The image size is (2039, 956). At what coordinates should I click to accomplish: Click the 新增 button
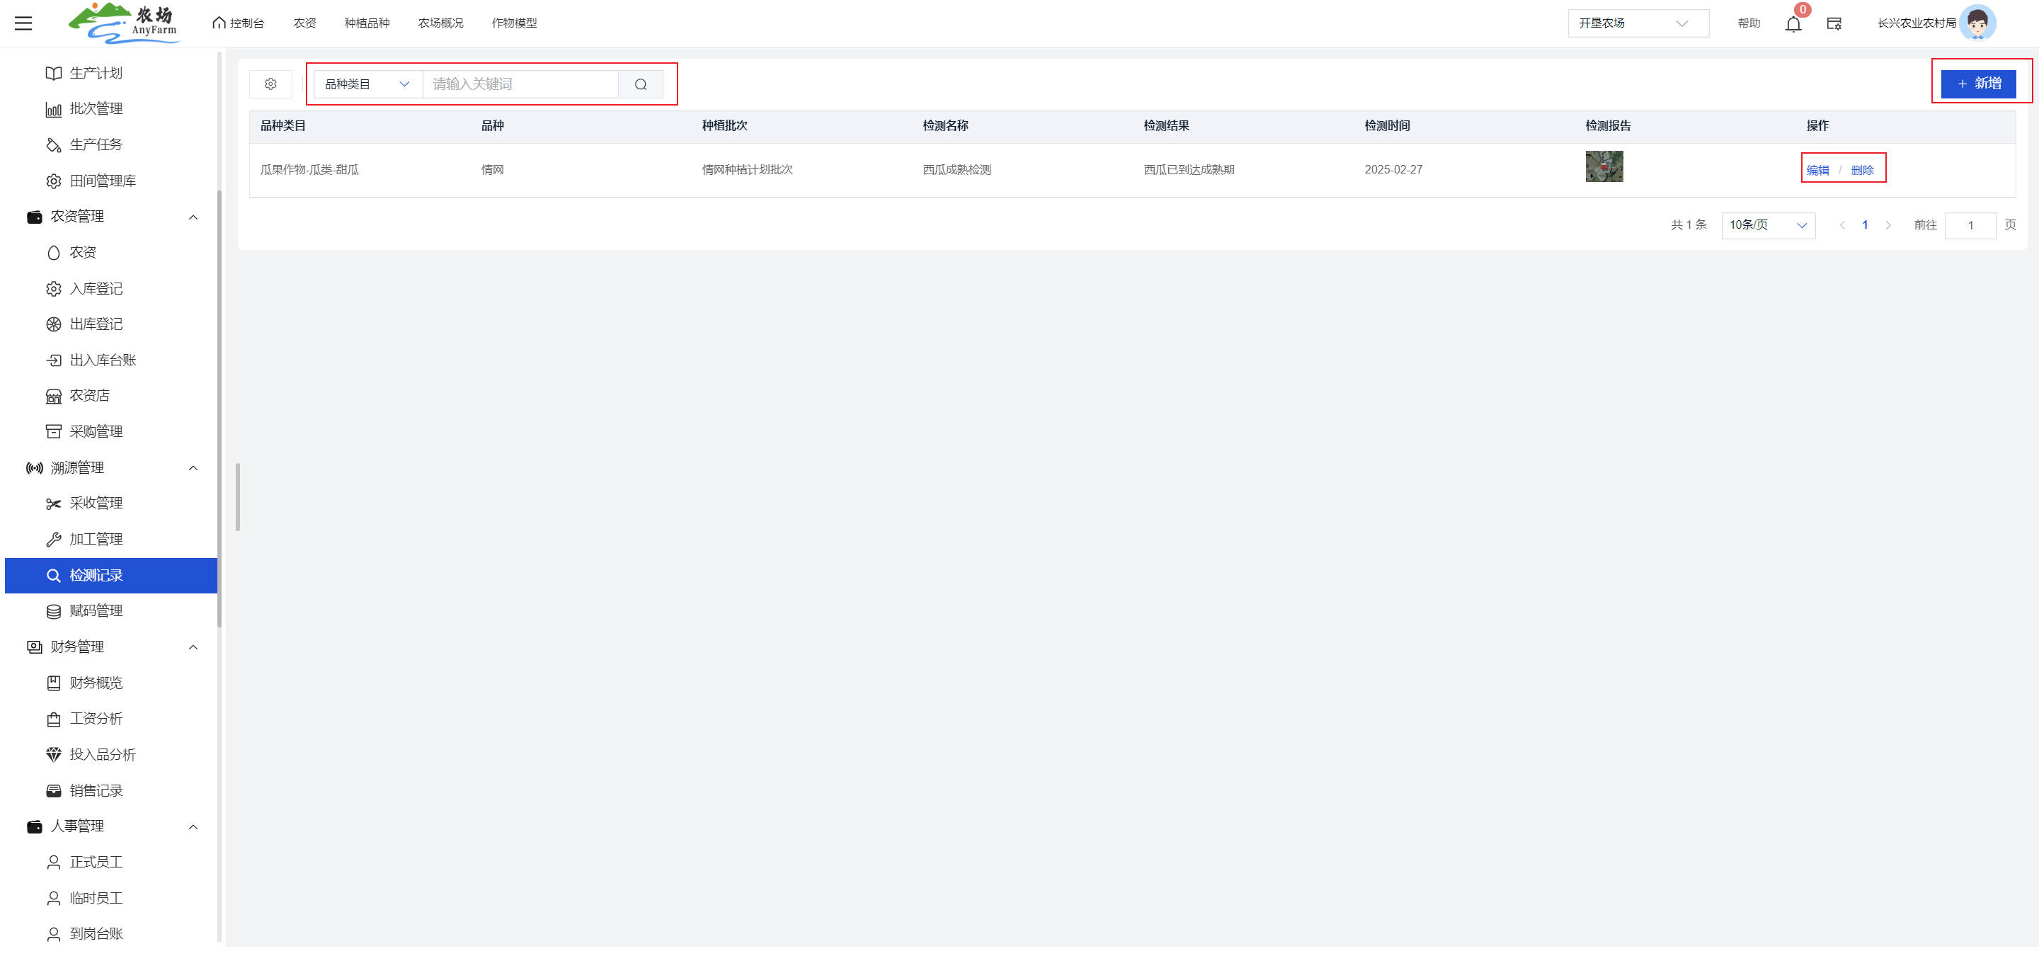click(x=1977, y=83)
